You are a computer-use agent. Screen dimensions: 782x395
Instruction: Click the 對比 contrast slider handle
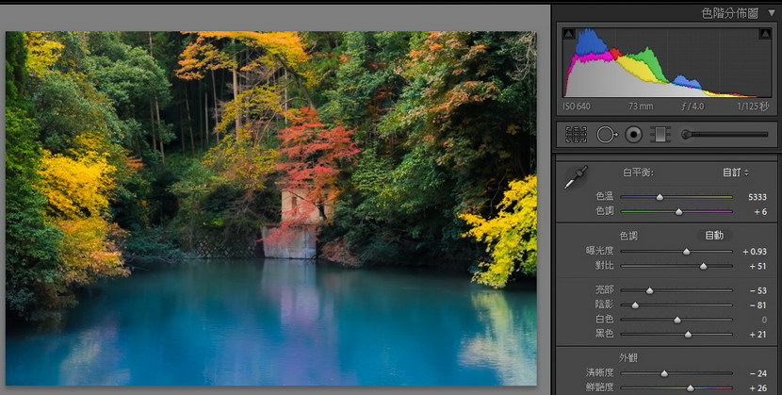703,267
